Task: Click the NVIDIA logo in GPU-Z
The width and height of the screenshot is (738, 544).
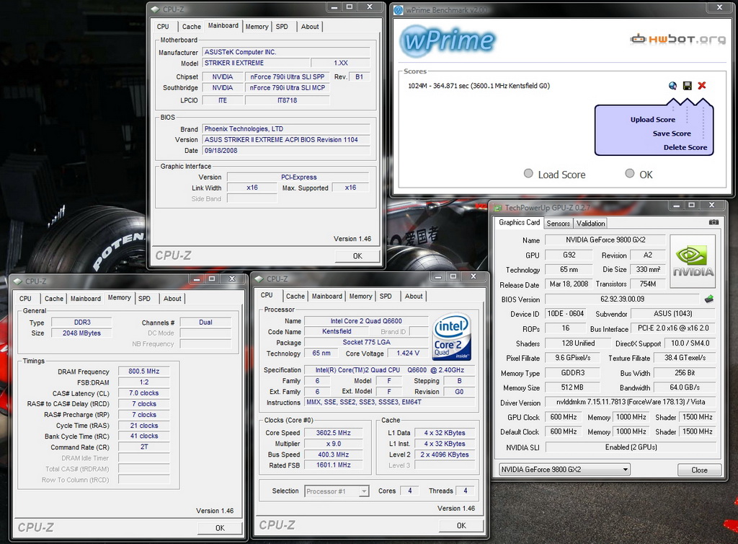Action: point(693,261)
